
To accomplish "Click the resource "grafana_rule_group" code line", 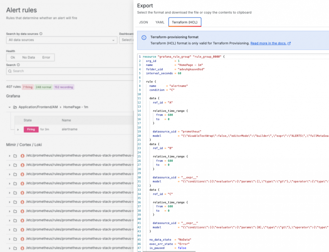I will [183, 57].
